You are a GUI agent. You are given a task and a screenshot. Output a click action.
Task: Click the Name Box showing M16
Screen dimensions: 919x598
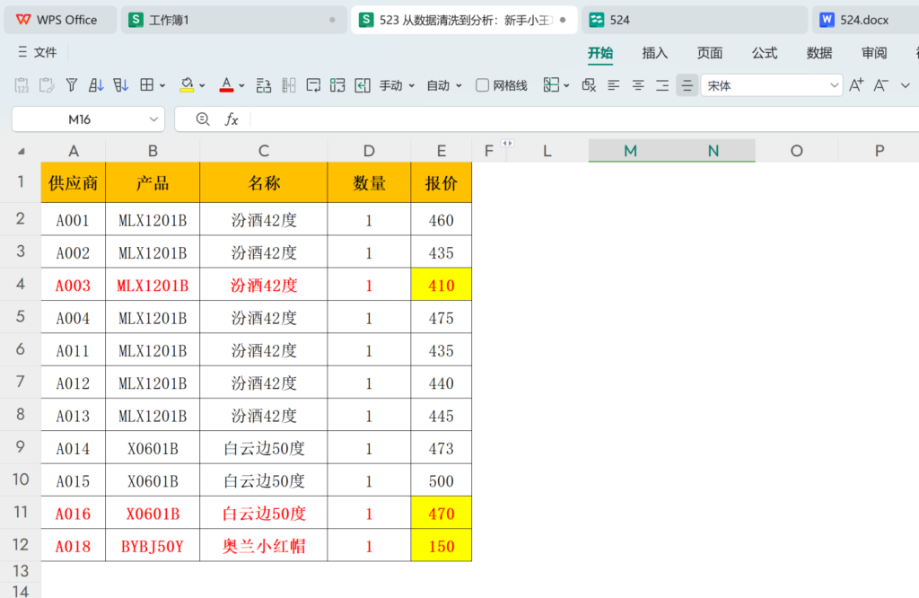(80, 119)
